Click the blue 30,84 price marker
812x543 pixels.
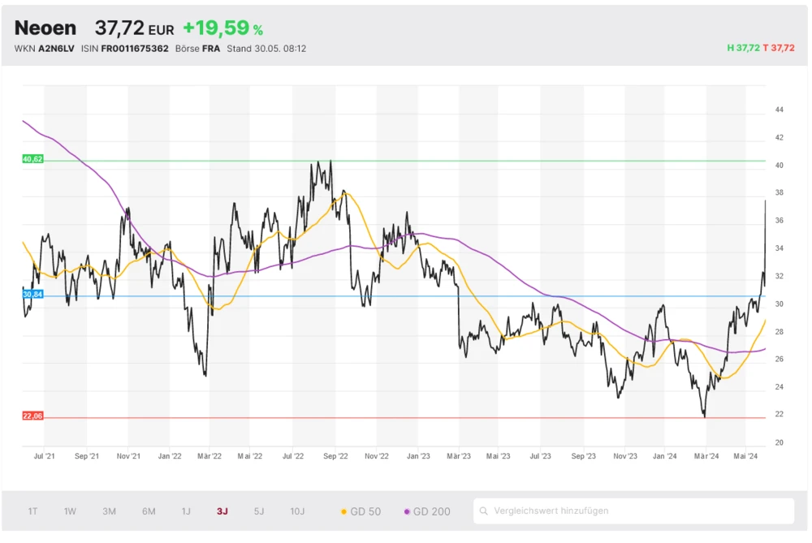pyautogui.click(x=32, y=295)
